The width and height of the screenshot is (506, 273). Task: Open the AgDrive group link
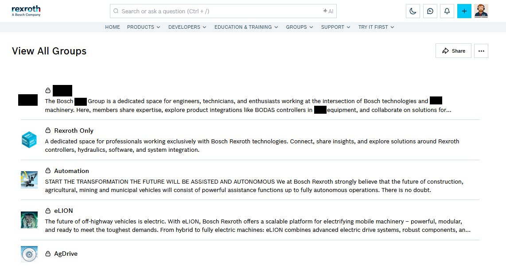point(66,254)
